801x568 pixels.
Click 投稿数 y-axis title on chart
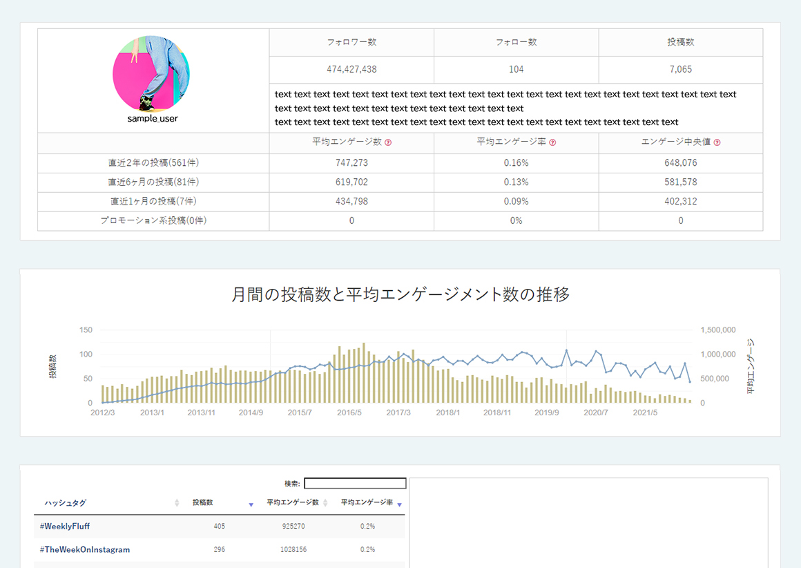(52, 366)
